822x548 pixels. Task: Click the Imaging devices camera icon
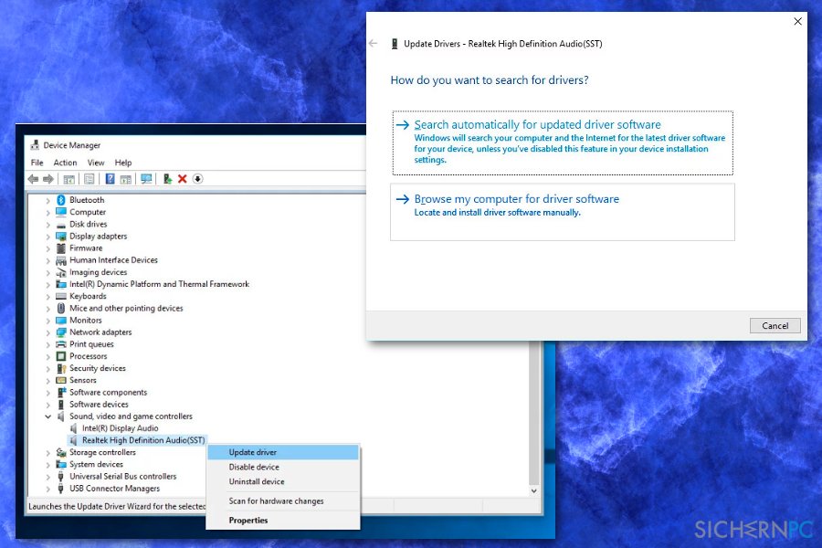(61, 272)
